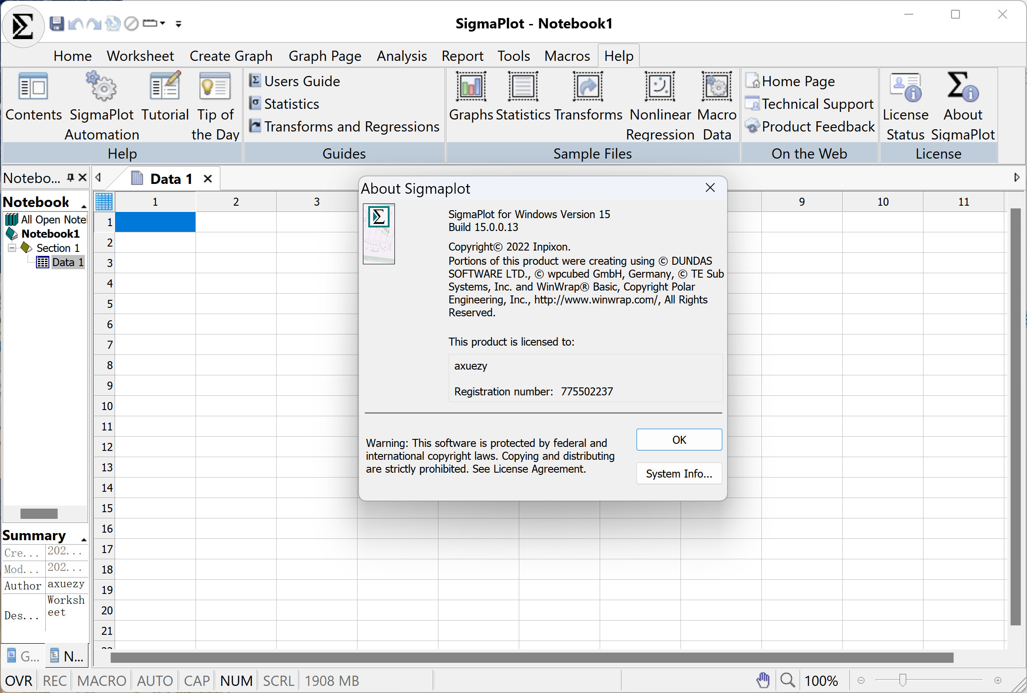Open Technical Support on the web
This screenshot has height=693, width=1027.
809,104
